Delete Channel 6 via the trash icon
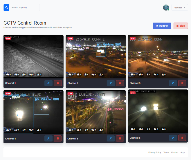 pyautogui.click(x=182, y=138)
